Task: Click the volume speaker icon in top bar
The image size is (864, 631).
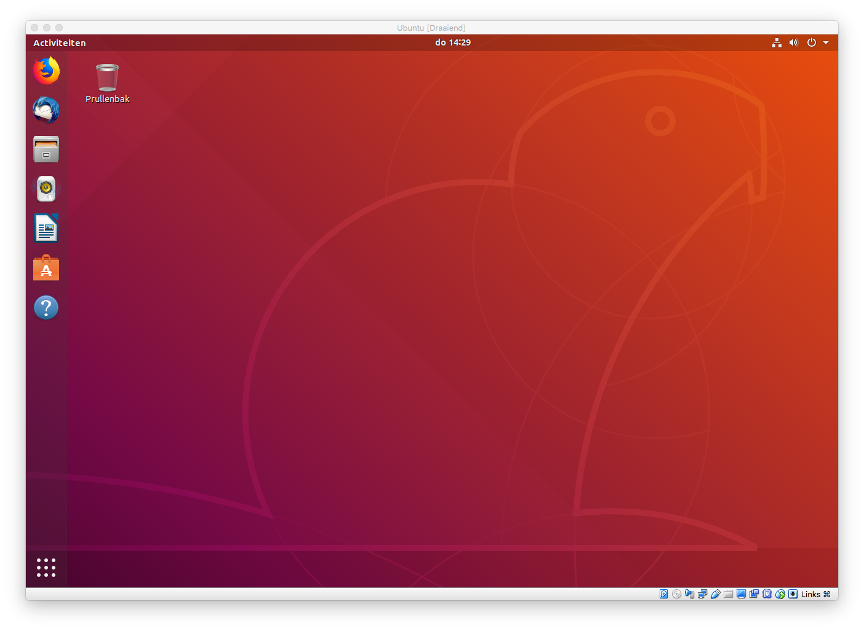Action: click(794, 42)
